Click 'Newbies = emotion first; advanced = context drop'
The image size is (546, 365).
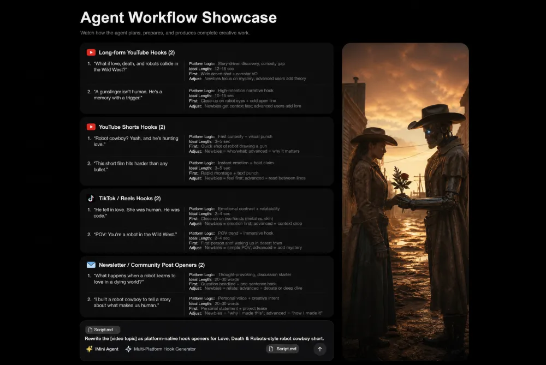pyautogui.click(x=253, y=223)
